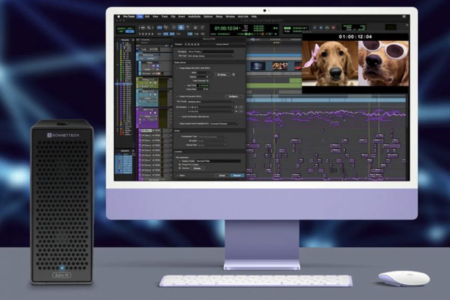Click the Selector tool in toolbar

181,27
